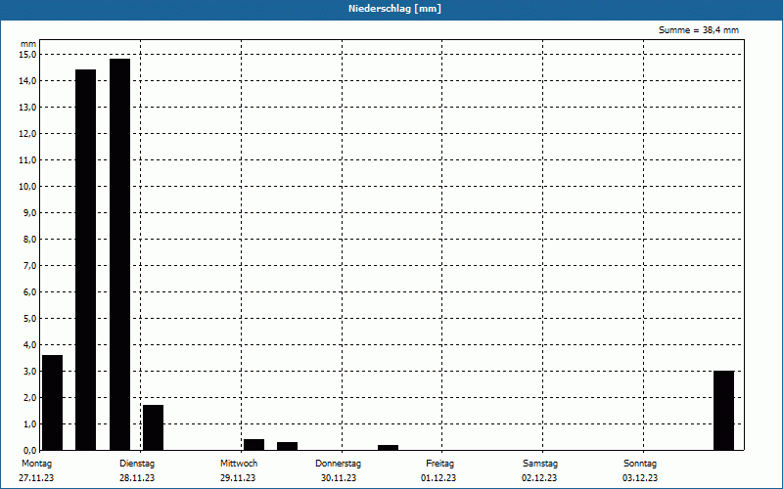This screenshot has width=783, height=489.
Task: Click the 9,0 y-axis value
Action: click(x=30, y=213)
